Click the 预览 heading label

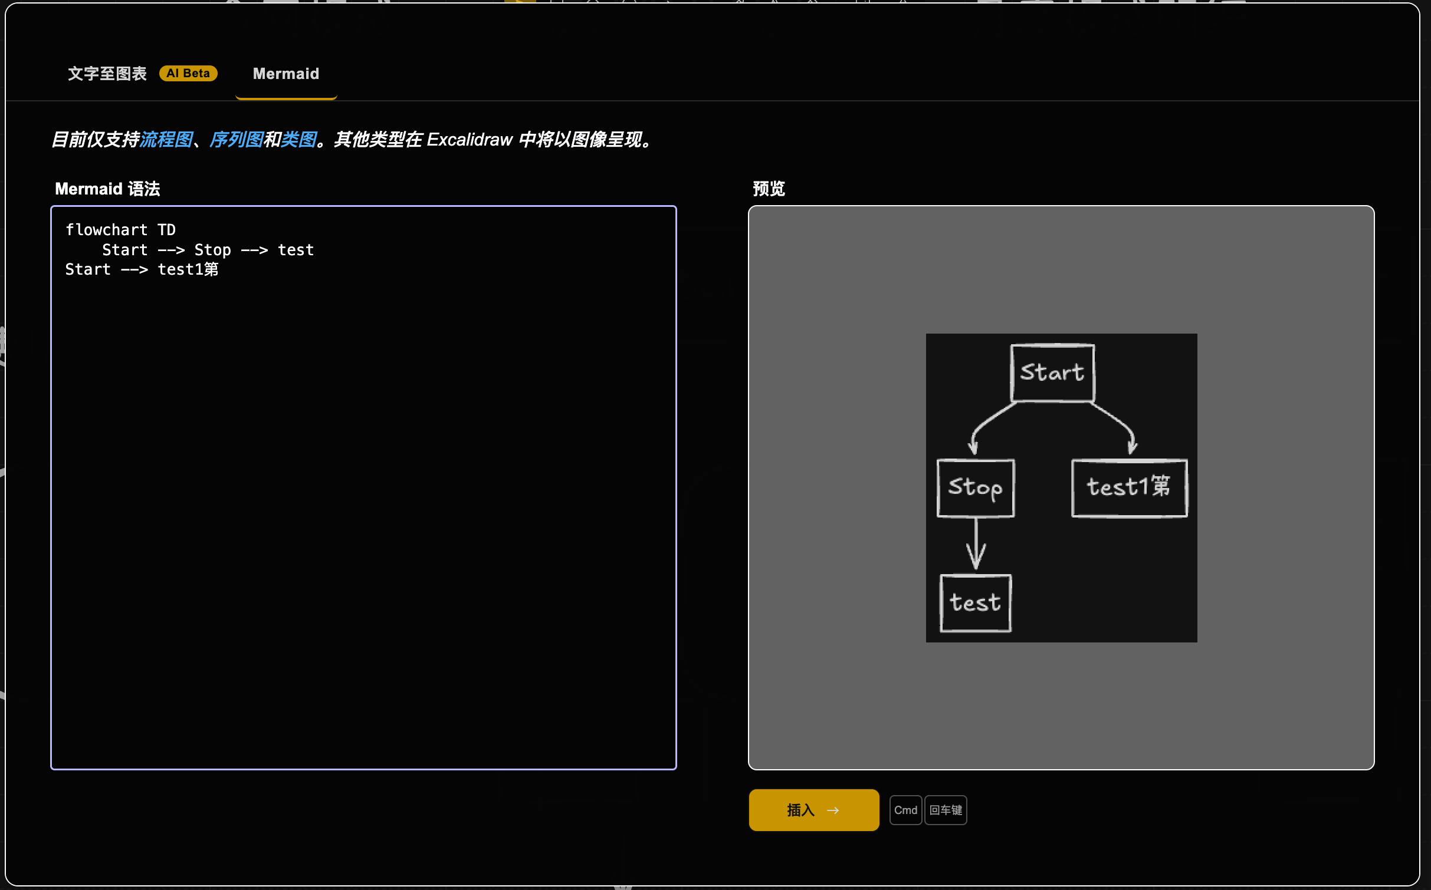769,189
